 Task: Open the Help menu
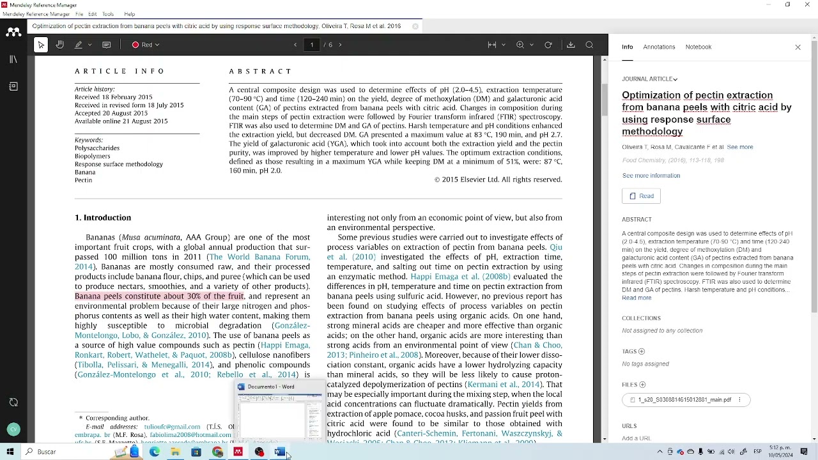(130, 14)
